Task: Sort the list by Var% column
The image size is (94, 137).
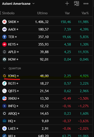Action: tap(85, 13)
